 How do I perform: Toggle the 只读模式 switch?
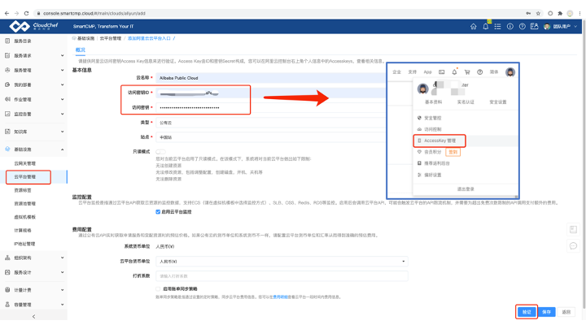pos(160,152)
